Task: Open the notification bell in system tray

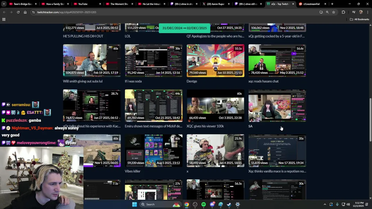Action: pos(367,204)
